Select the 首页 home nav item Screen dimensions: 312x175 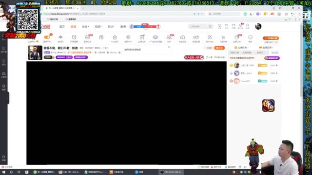[x=62, y=27]
